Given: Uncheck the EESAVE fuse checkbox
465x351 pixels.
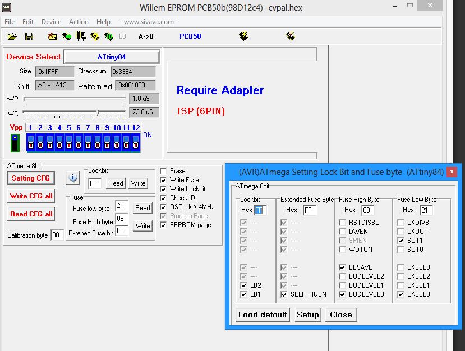Looking at the screenshot, I should tap(342, 267).
